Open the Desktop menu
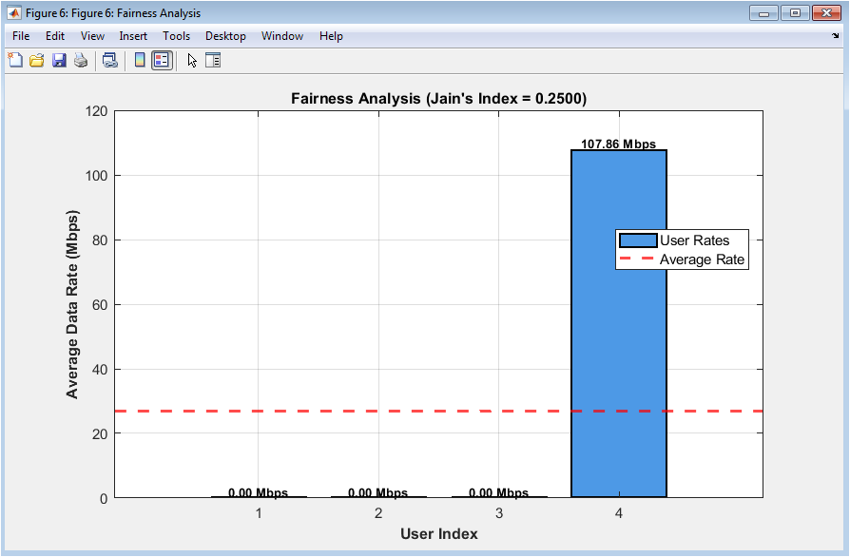 225,36
